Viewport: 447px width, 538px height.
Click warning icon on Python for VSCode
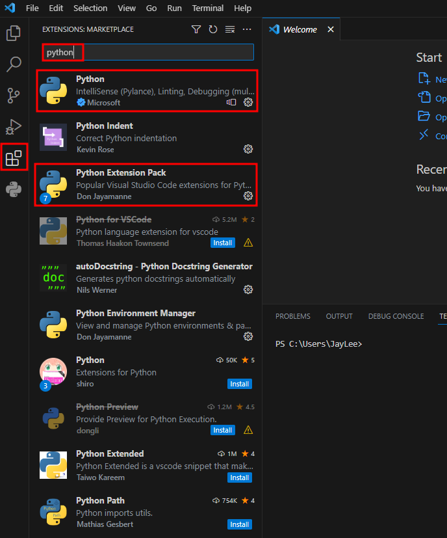click(x=248, y=243)
